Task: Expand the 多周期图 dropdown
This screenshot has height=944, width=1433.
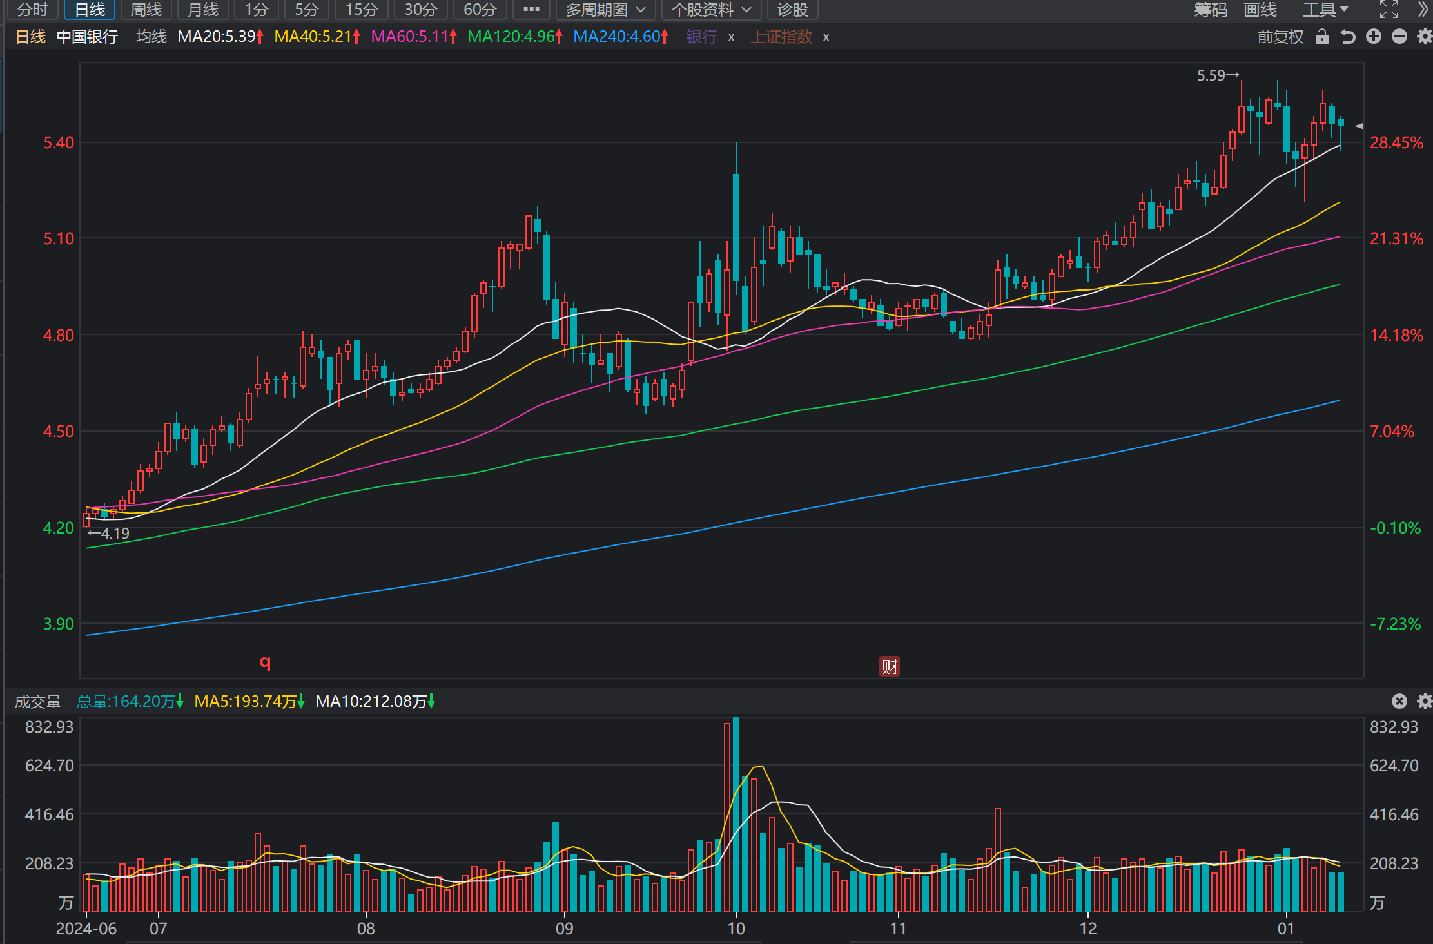Action: 605,10
